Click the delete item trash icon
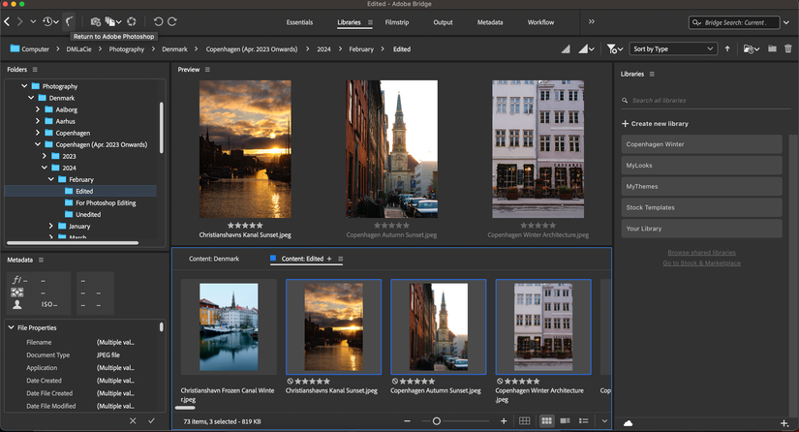Image resolution: width=799 pixels, height=432 pixels. pyautogui.click(x=788, y=48)
